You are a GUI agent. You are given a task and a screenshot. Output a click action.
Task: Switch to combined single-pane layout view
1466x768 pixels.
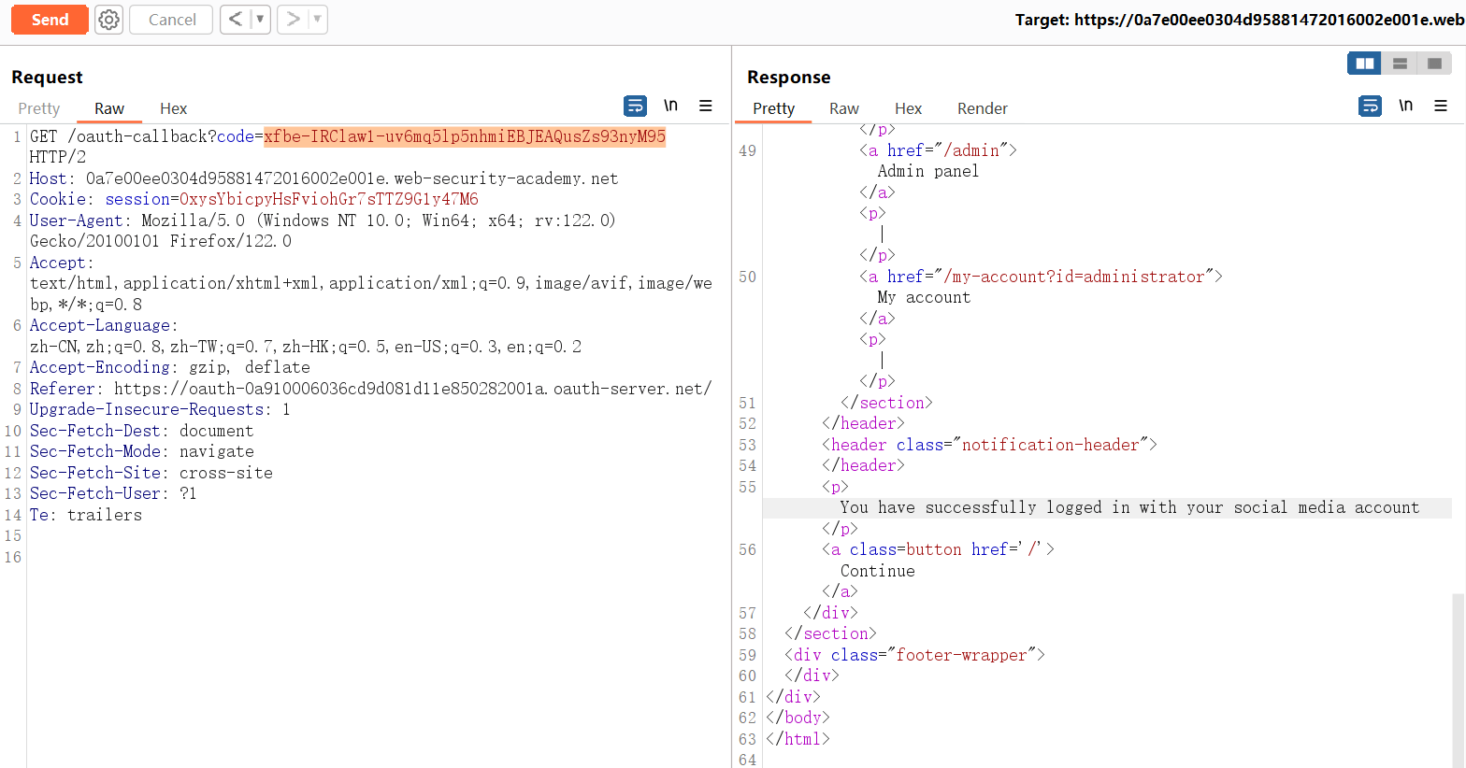pyautogui.click(x=1434, y=64)
